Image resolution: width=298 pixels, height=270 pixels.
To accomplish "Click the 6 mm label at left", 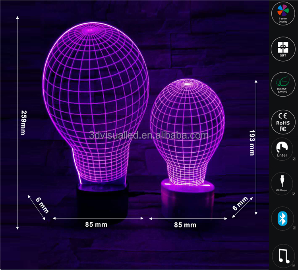I will coord(42,205).
